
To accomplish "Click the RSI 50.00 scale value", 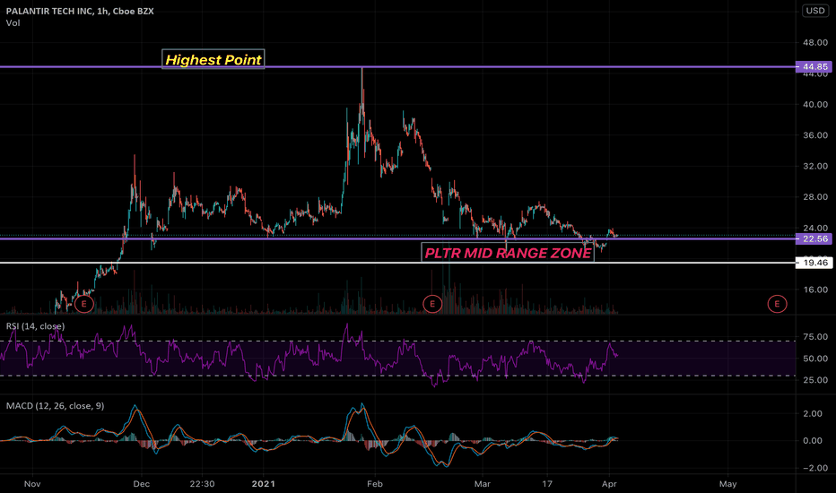I will coord(815,359).
